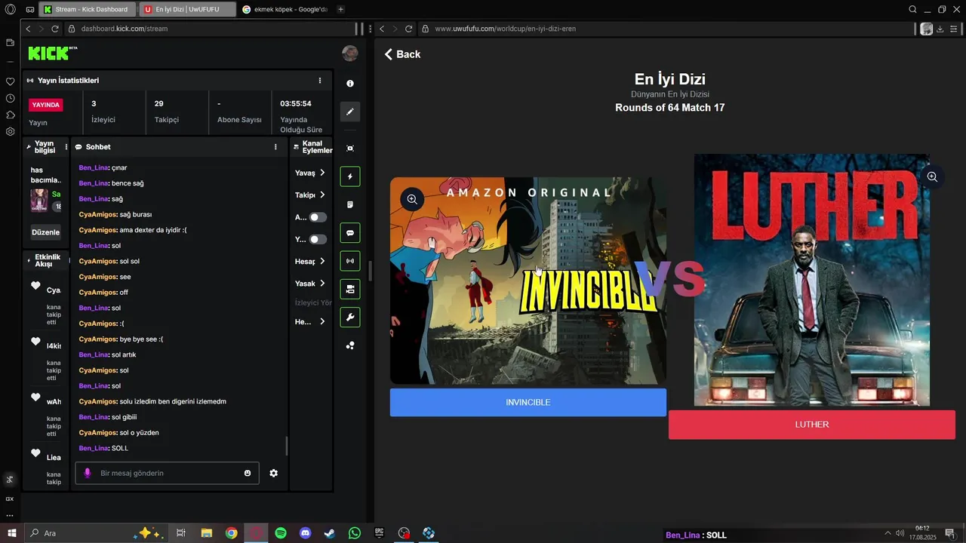Click the YAYINDA live status badge

pos(46,106)
